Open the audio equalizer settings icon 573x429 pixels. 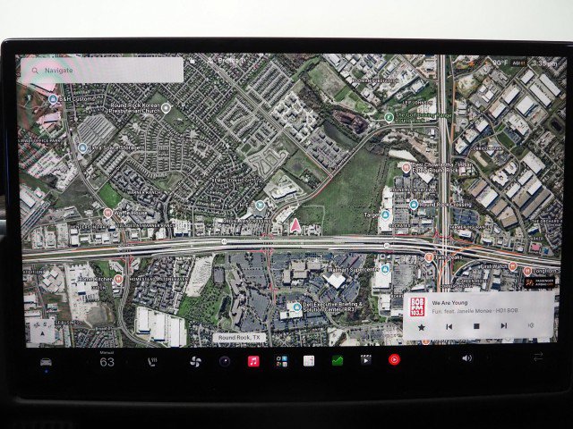(531, 324)
